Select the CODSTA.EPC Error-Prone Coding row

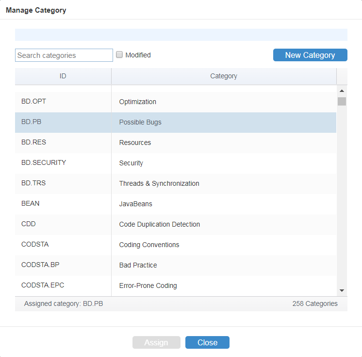tap(176, 286)
